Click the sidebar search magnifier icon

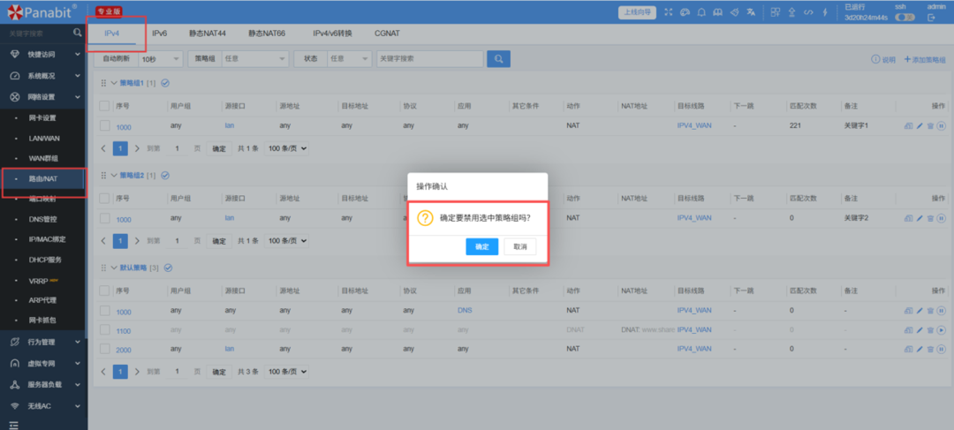point(77,33)
